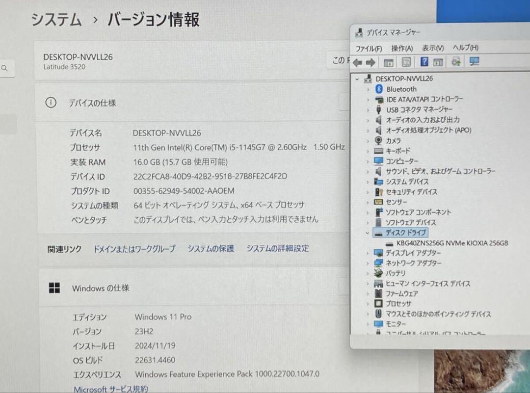Click the Windows logo beside Windows の仕様
The height and width of the screenshot is (393, 530).
[x=54, y=288]
